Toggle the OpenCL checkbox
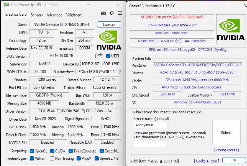247x166 pixels. 32,151
